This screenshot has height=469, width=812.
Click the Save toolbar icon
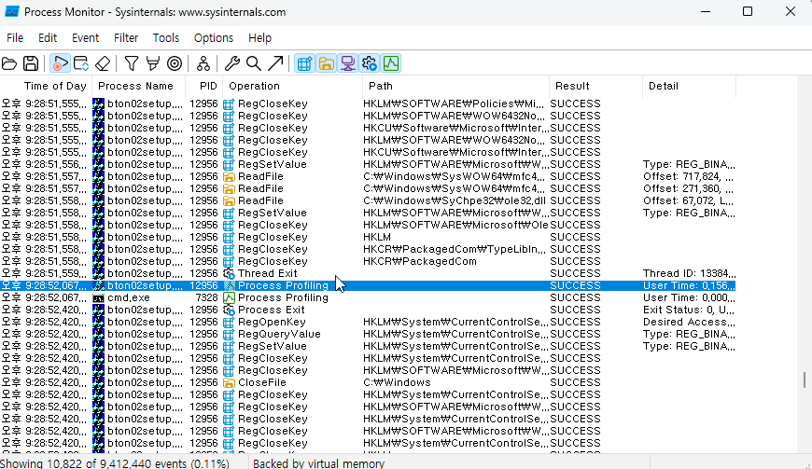[x=31, y=63]
